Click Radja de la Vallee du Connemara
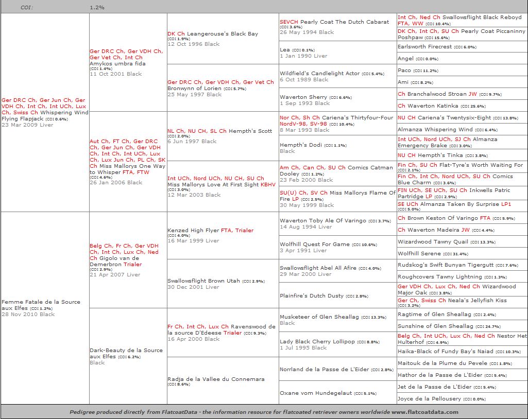 point(216,379)
